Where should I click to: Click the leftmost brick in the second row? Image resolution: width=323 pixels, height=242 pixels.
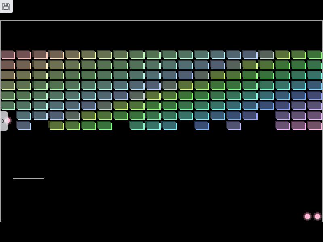pyautogui.click(x=8, y=65)
